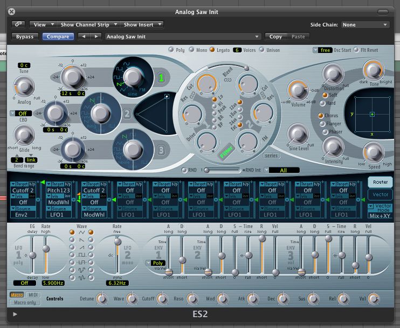Click the Paste button
The width and height of the screenshot is (400, 328).
298,37
